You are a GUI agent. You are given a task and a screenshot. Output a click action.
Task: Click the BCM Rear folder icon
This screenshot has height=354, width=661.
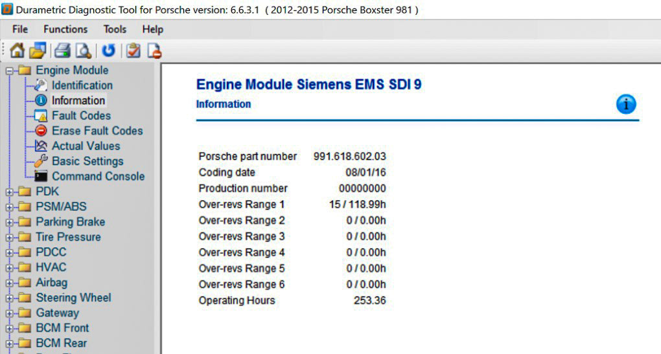(25, 343)
